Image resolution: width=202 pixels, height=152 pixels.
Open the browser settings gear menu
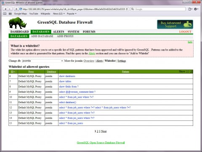click(196, 9)
